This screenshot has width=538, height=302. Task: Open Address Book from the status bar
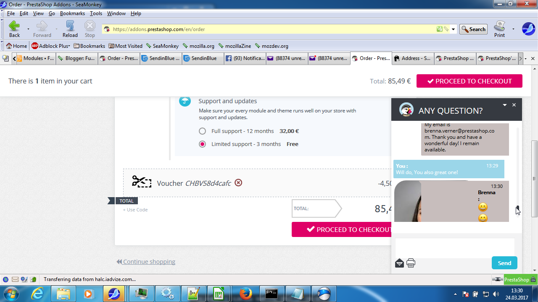[x=33, y=279]
